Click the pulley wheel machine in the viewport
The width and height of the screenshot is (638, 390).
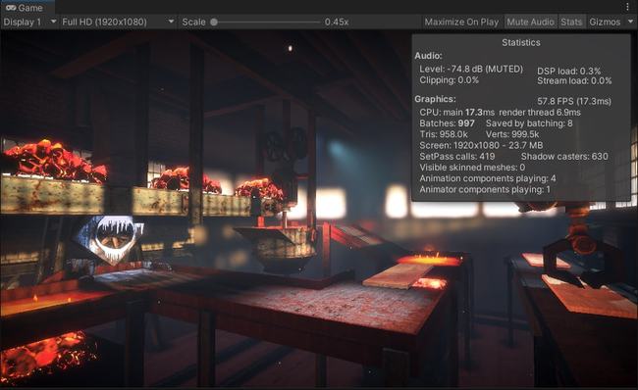(287, 145)
